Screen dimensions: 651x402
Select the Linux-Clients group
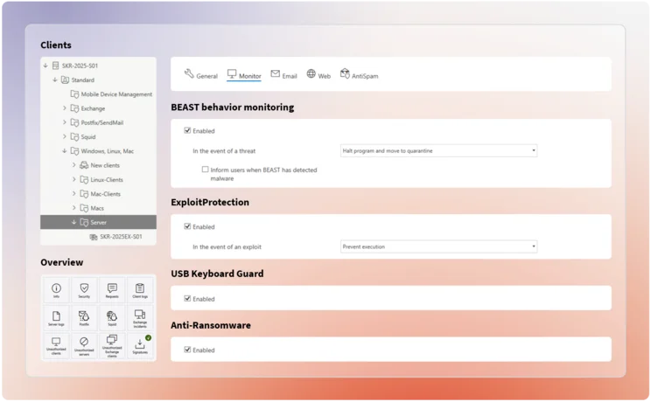[x=107, y=180]
